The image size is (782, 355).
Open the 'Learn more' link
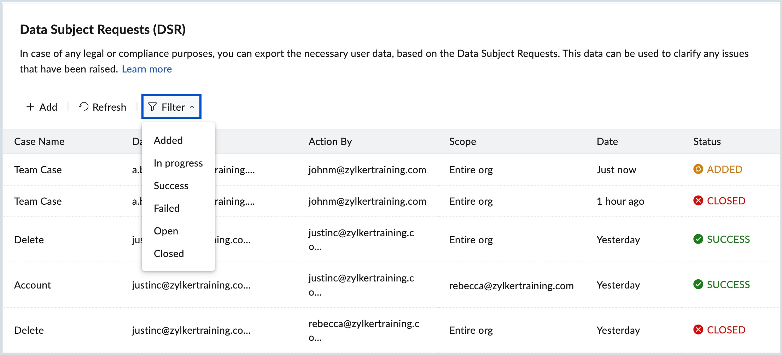[x=147, y=69]
